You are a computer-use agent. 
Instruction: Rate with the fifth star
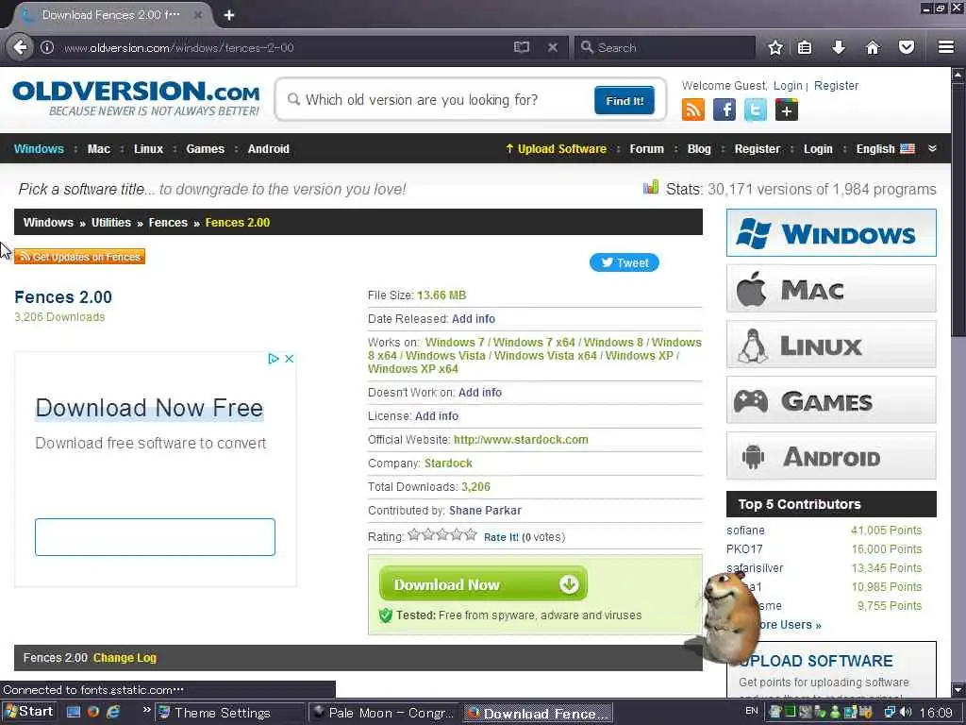click(x=471, y=534)
